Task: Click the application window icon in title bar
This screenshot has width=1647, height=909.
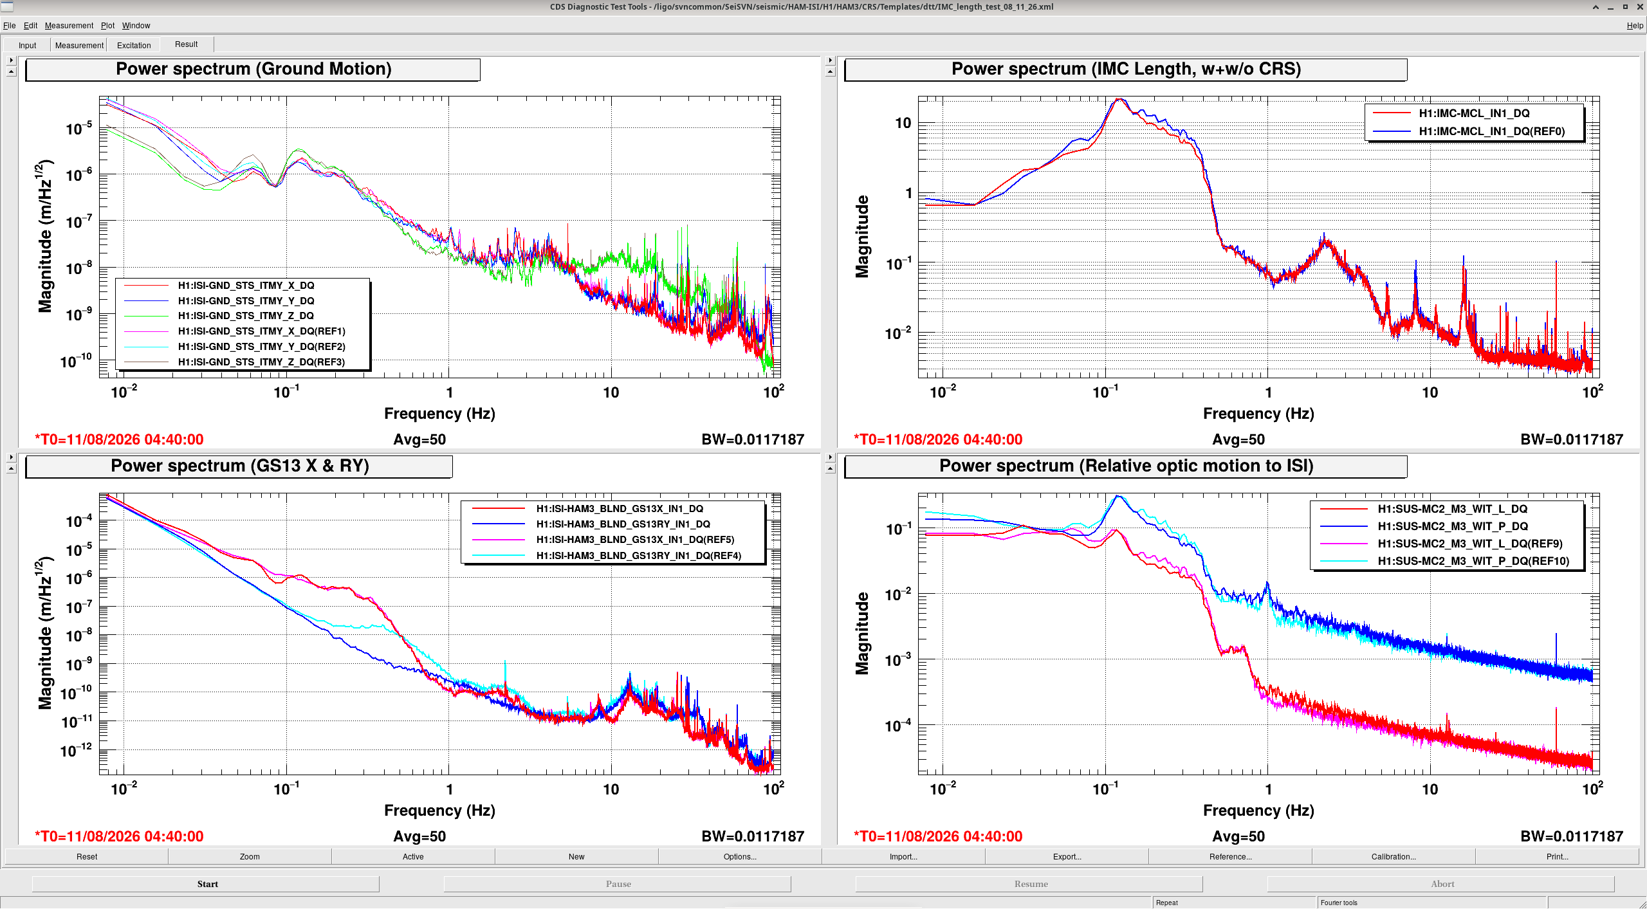Action: coord(7,7)
